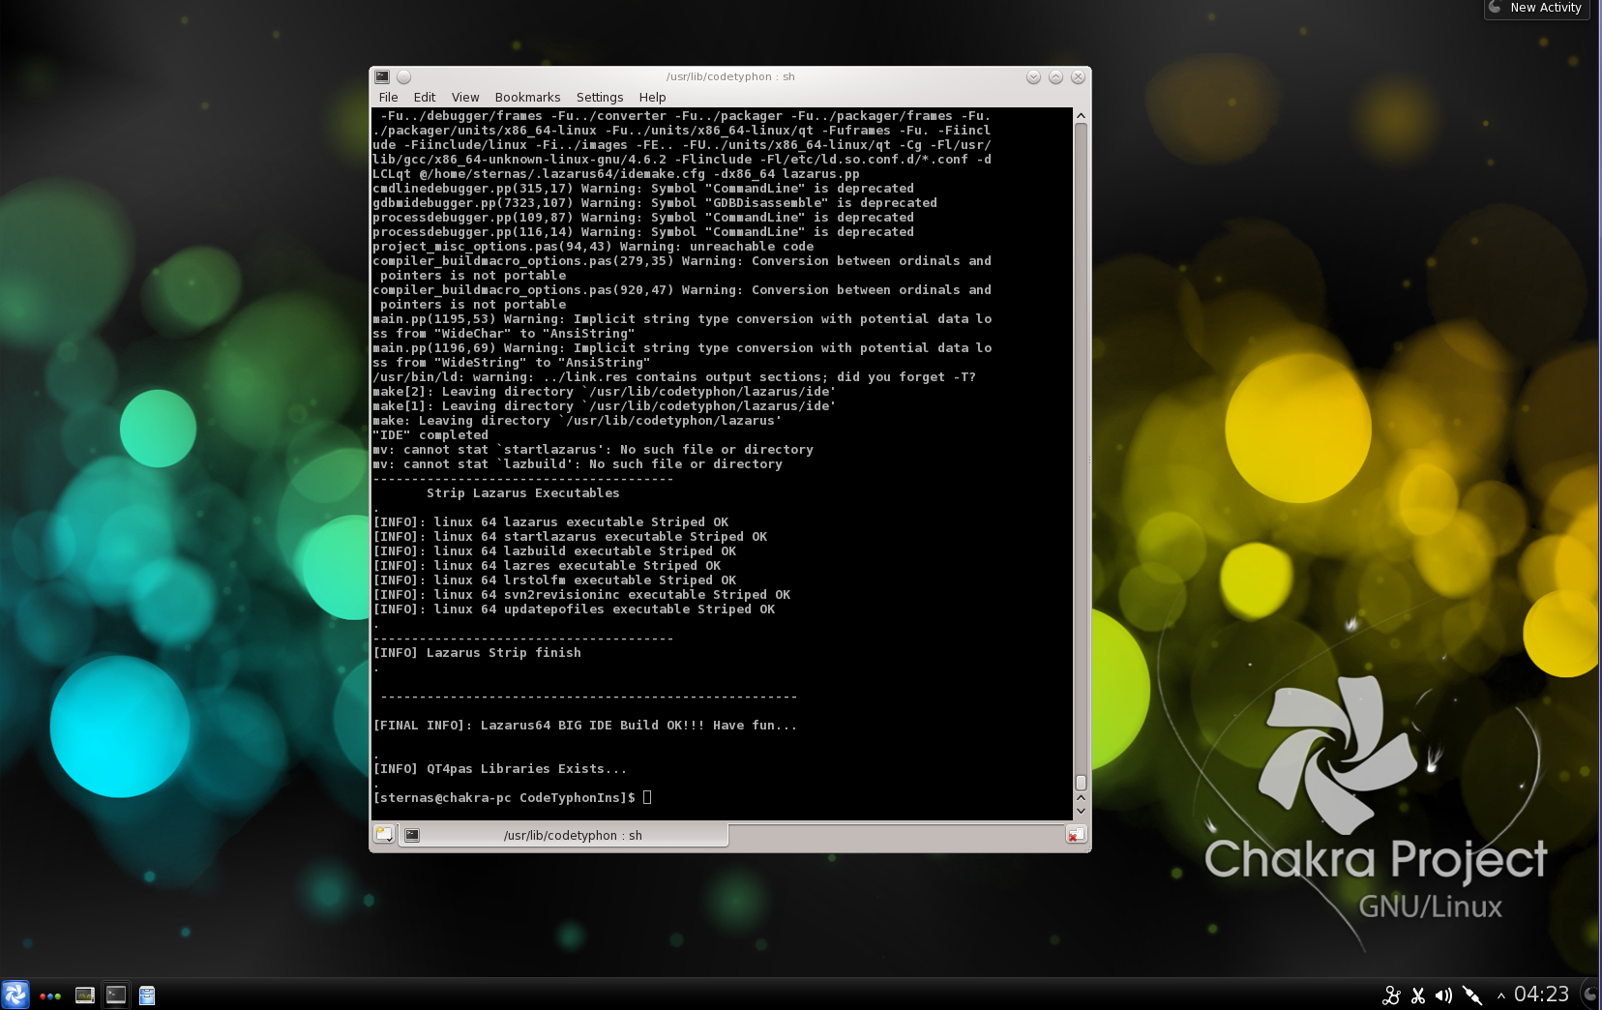The width and height of the screenshot is (1602, 1010).
Task: Click the '"IDE" completed' line
Action: pos(430,434)
